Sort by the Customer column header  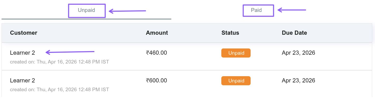click(x=24, y=33)
